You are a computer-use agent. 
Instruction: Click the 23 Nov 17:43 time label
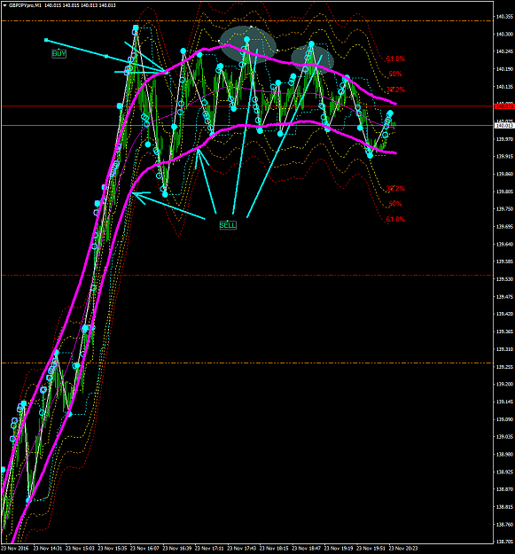tap(240, 549)
